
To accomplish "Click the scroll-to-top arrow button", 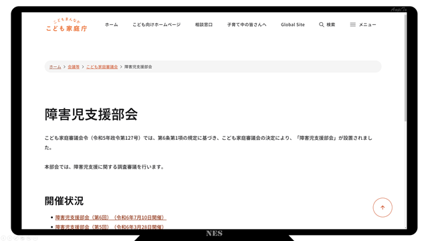I will click(383, 208).
